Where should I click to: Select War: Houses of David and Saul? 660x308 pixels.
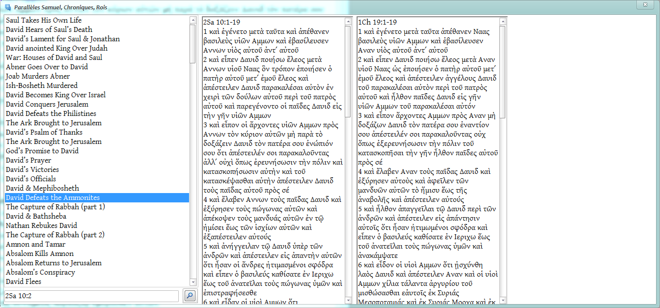pos(97,57)
